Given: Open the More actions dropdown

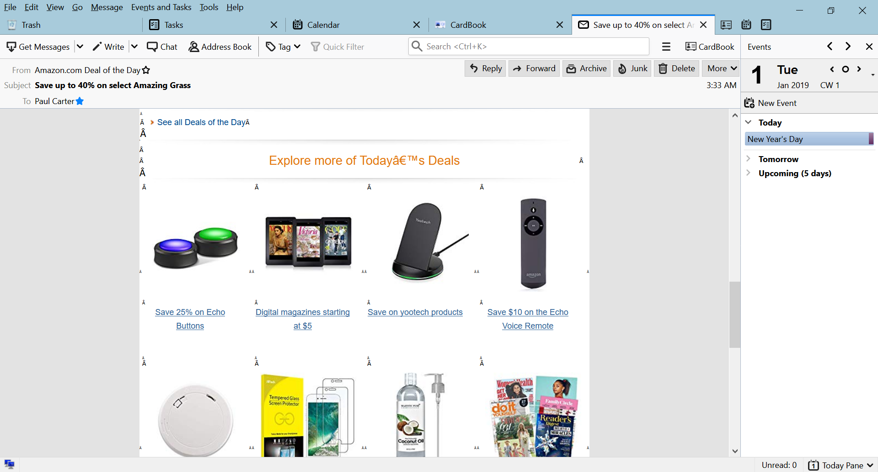Looking at the screenshot, I should click(721, 68).
